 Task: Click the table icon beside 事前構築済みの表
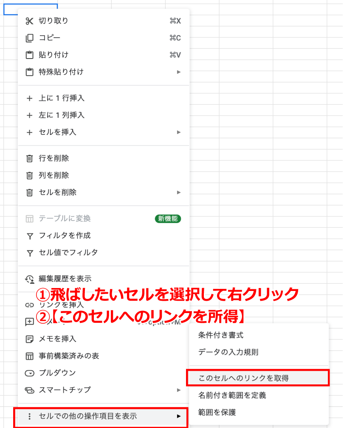point(29,356)
